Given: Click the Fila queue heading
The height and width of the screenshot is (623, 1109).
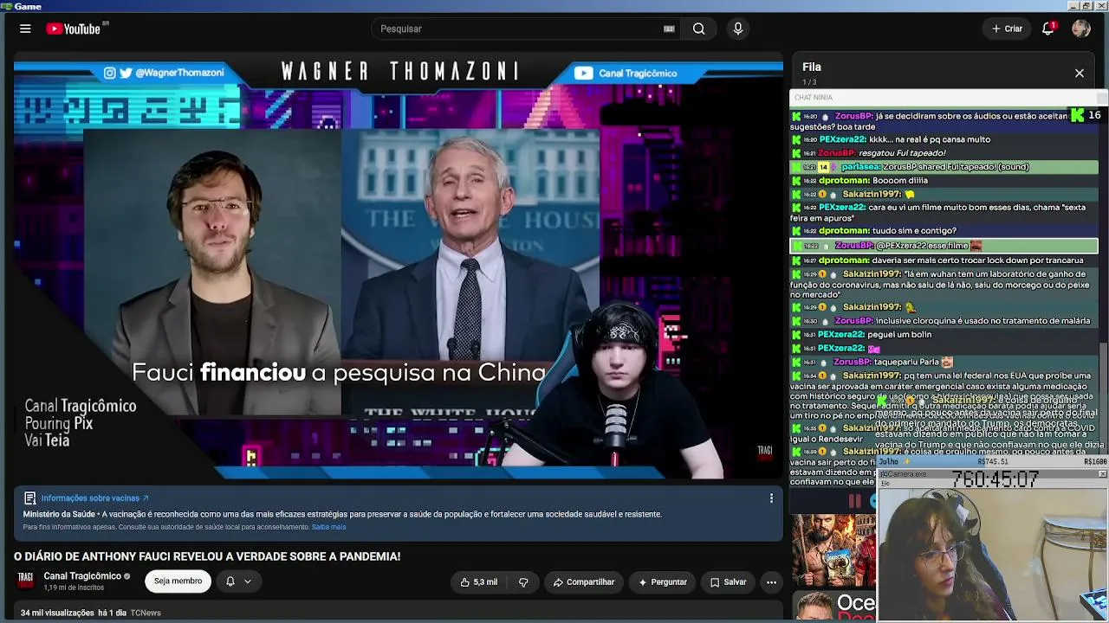Looking at the screenshot, I should tap(812, 67).
